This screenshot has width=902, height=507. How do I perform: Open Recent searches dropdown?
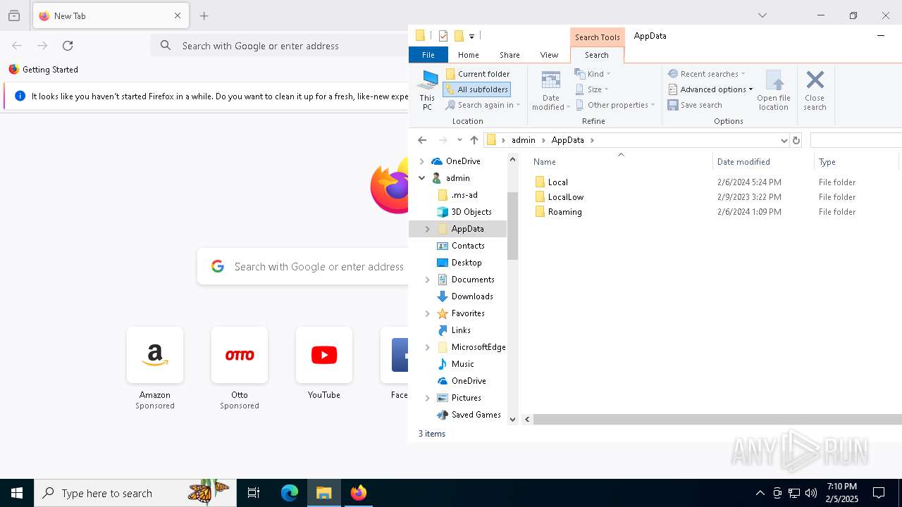pyautogui.click(x=706, y=74)
